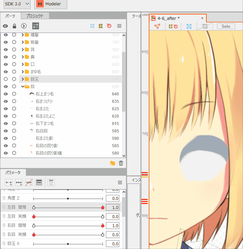This screenshot has height=249, width=243.
Task: Toggle lock circle for 右下まつ毛 part
Action: (14, 123)
